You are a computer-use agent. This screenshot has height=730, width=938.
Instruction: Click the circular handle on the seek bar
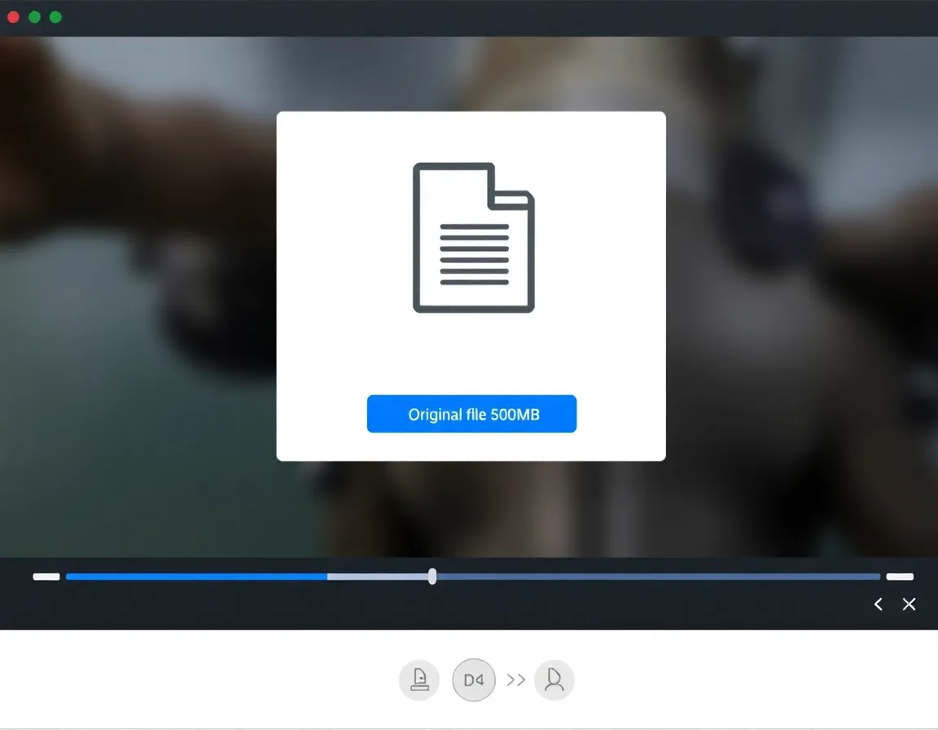pyautogui.click(x=432, y=576)
